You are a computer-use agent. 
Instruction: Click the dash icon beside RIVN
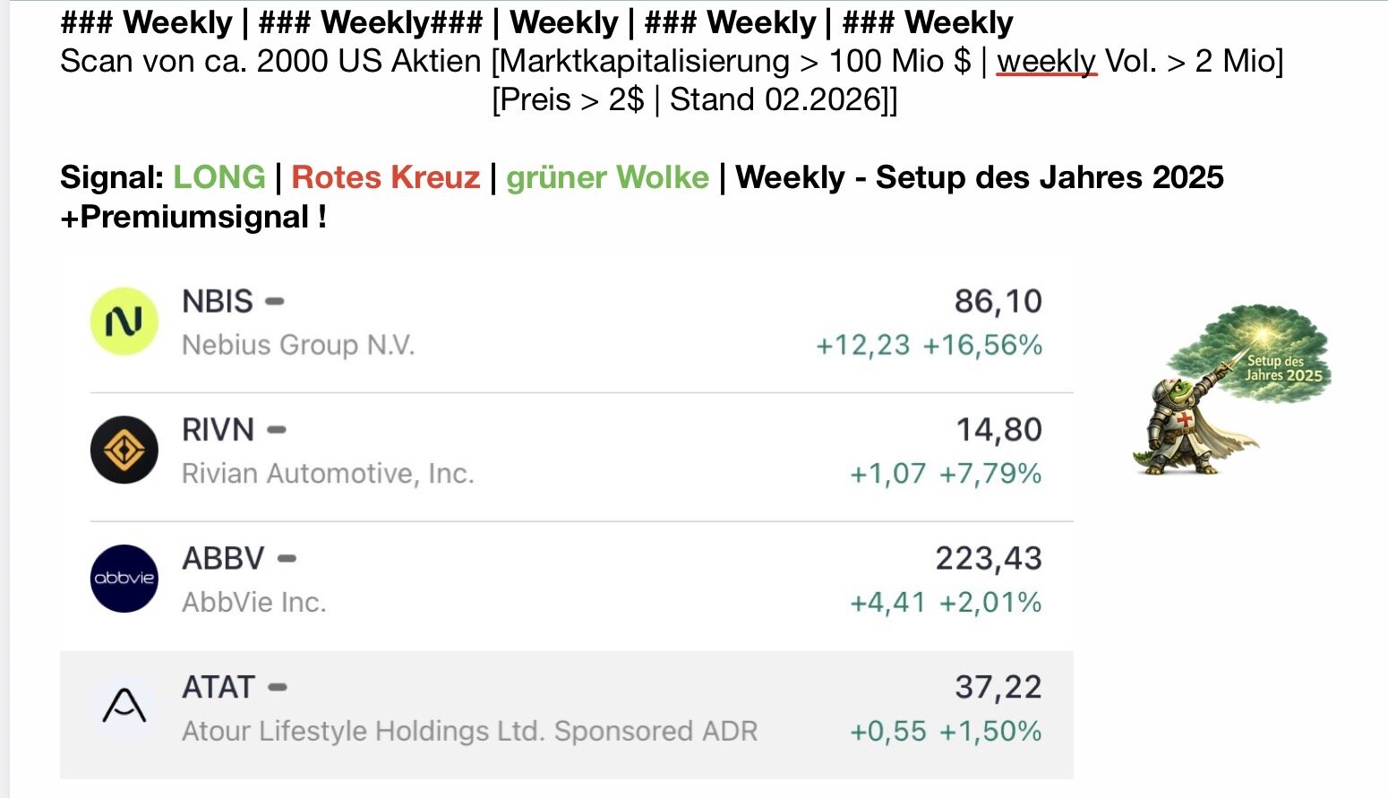277,430
